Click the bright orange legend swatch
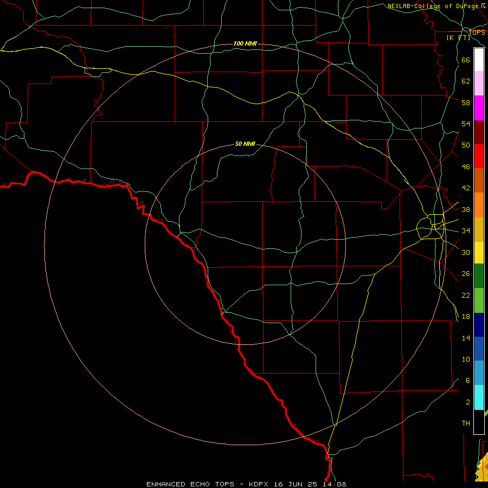 [479, 205]
